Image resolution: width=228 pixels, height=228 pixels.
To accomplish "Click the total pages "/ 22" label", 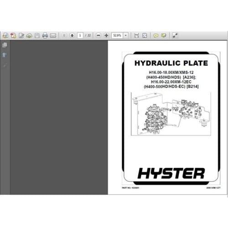I will click(x=88, y=36).
